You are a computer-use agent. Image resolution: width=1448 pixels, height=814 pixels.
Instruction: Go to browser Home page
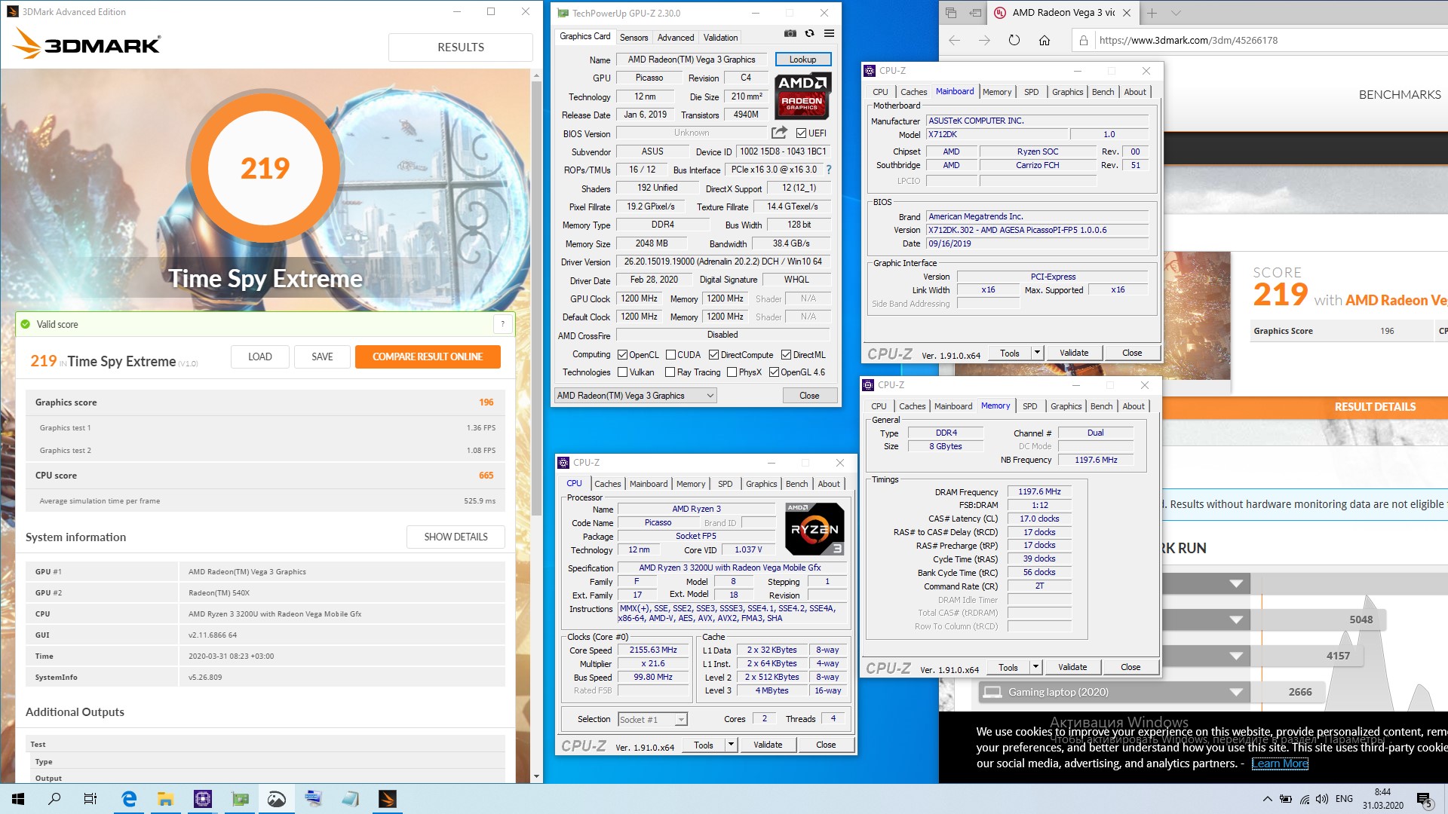(x=1045, y=40)
